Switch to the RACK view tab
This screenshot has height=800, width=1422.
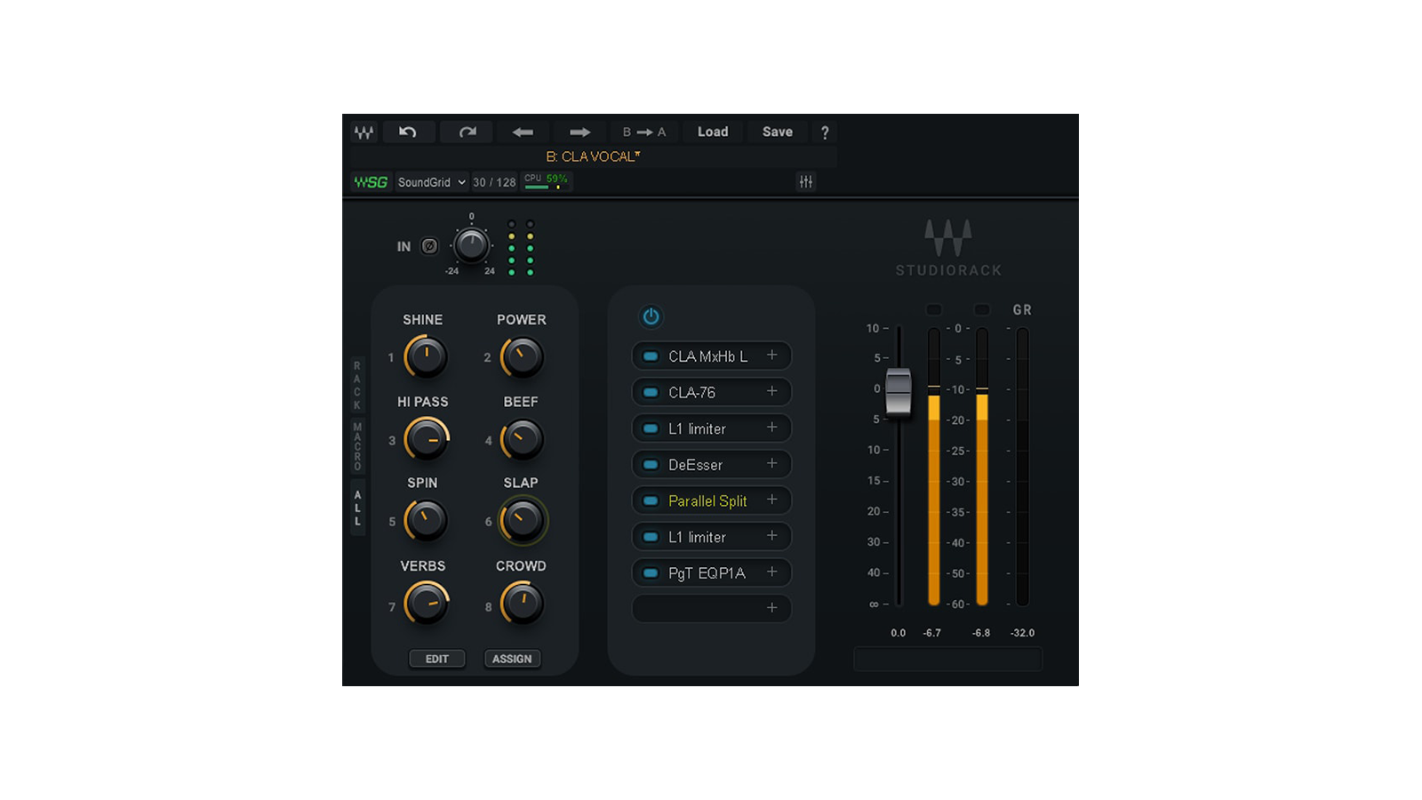pyautogui.click(x=357, y=385)
